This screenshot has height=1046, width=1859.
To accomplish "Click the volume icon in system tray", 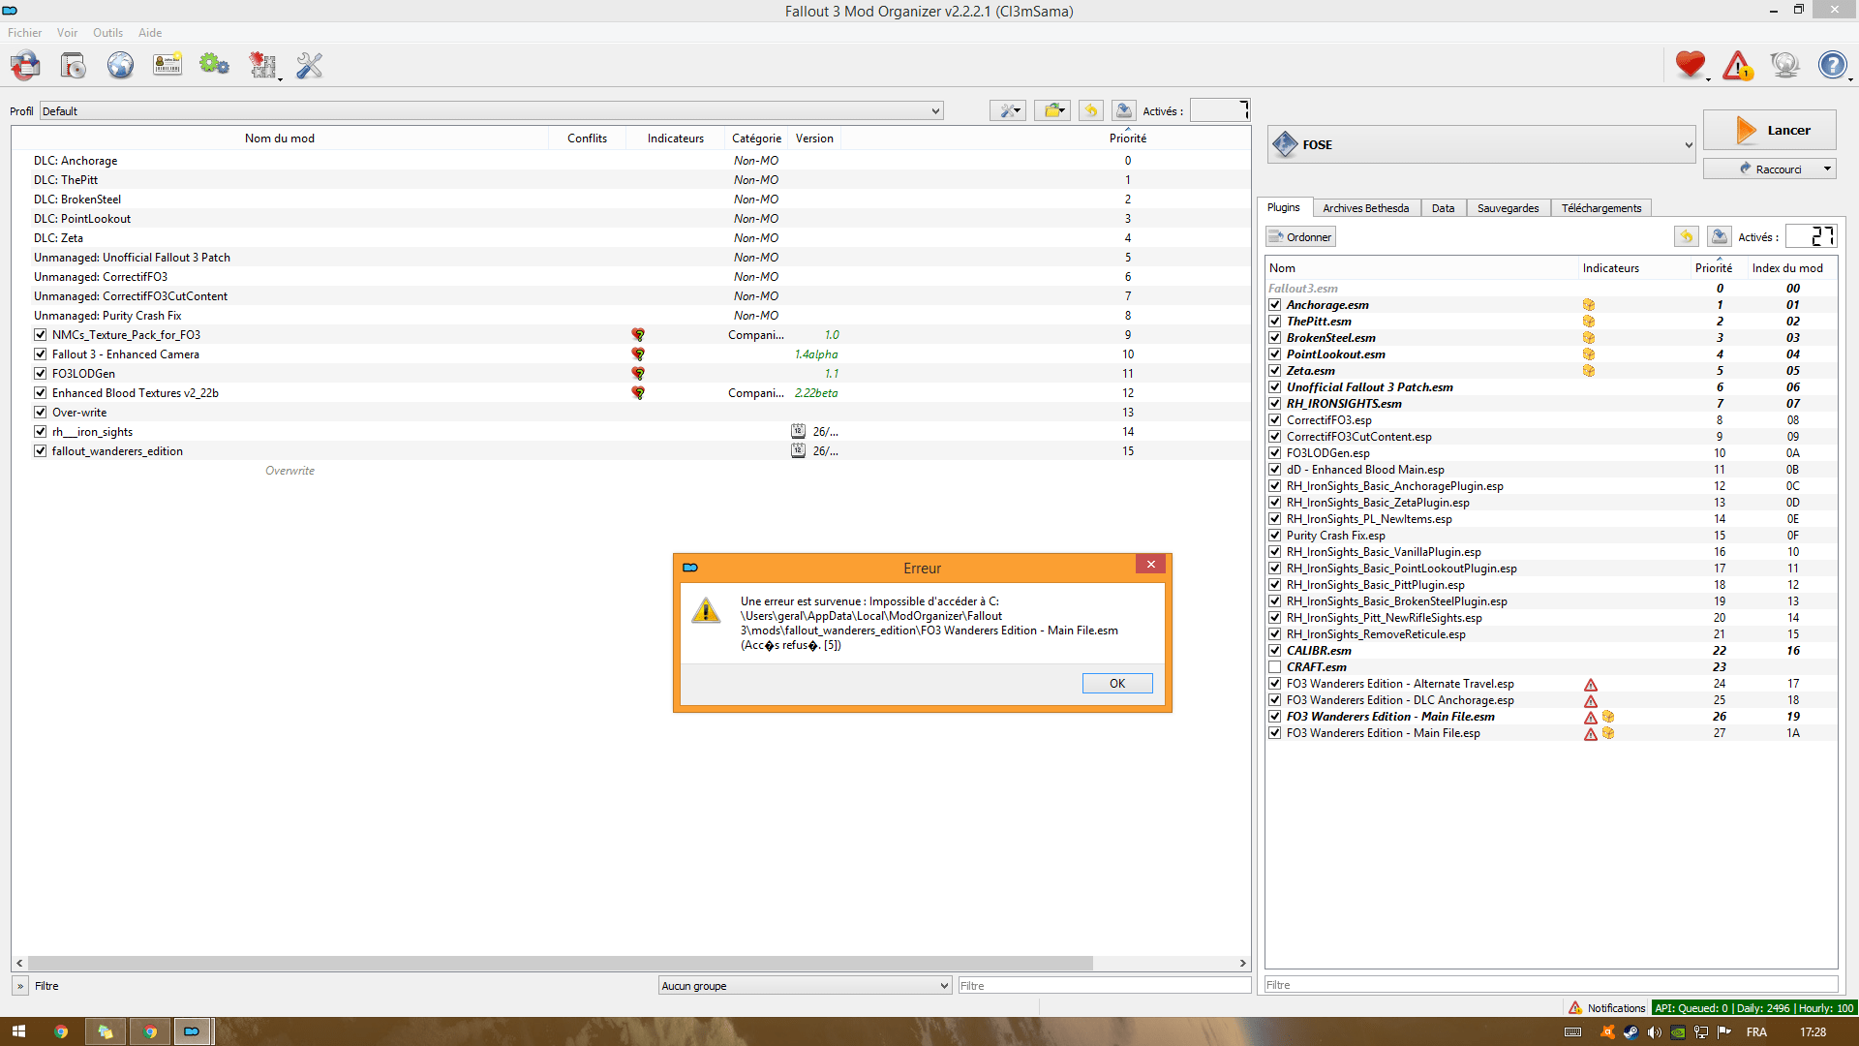I will tap(1654, 1032).
